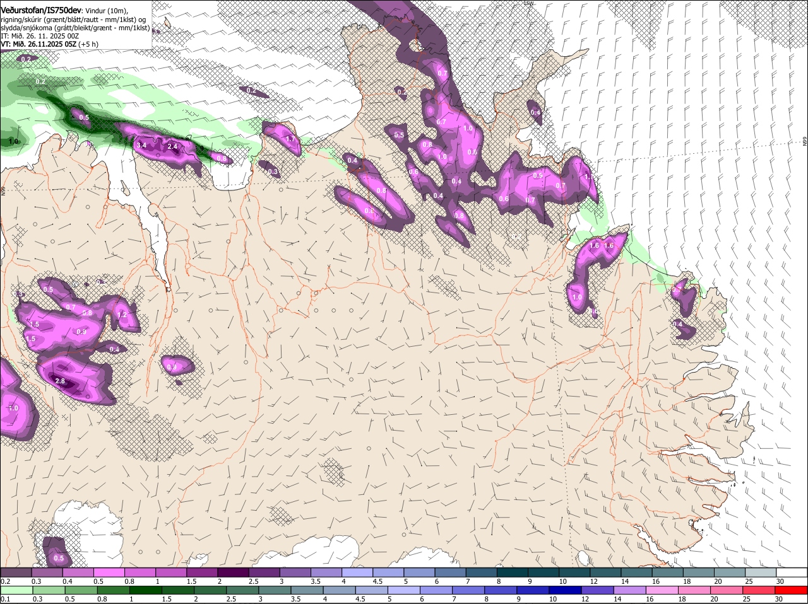
Task: Click the 2.4 precipitation value on map
Action: 172,147
